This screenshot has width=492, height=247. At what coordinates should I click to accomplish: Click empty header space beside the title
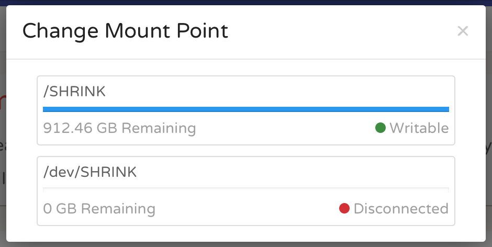pyautogui.click(x=340, y=31)
